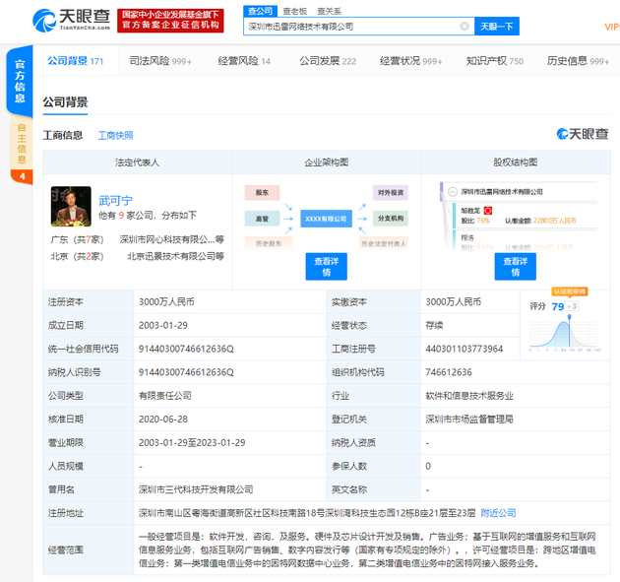Open the 公司背景 171 tab
Viewport: 620px width, 582px height.
pos(76,61)
